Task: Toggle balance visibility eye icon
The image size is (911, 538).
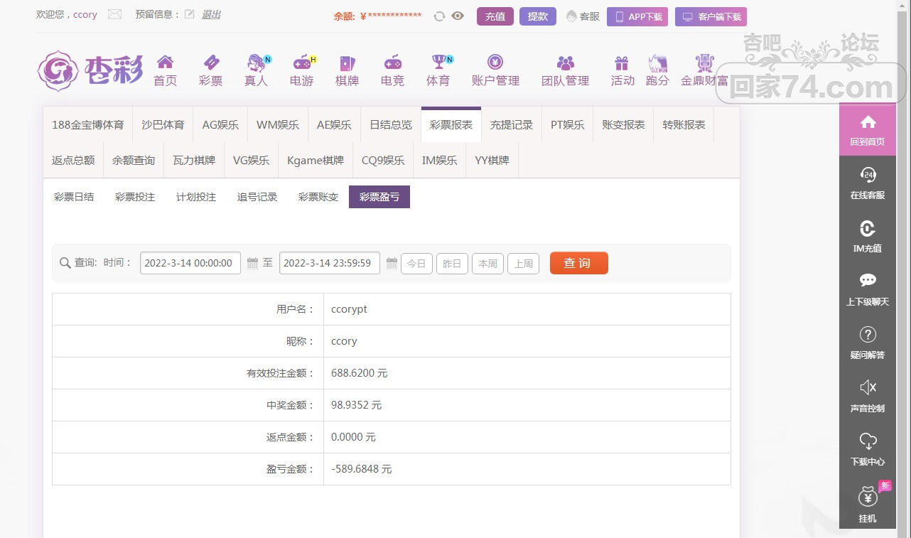Action: tap(458, 16)
